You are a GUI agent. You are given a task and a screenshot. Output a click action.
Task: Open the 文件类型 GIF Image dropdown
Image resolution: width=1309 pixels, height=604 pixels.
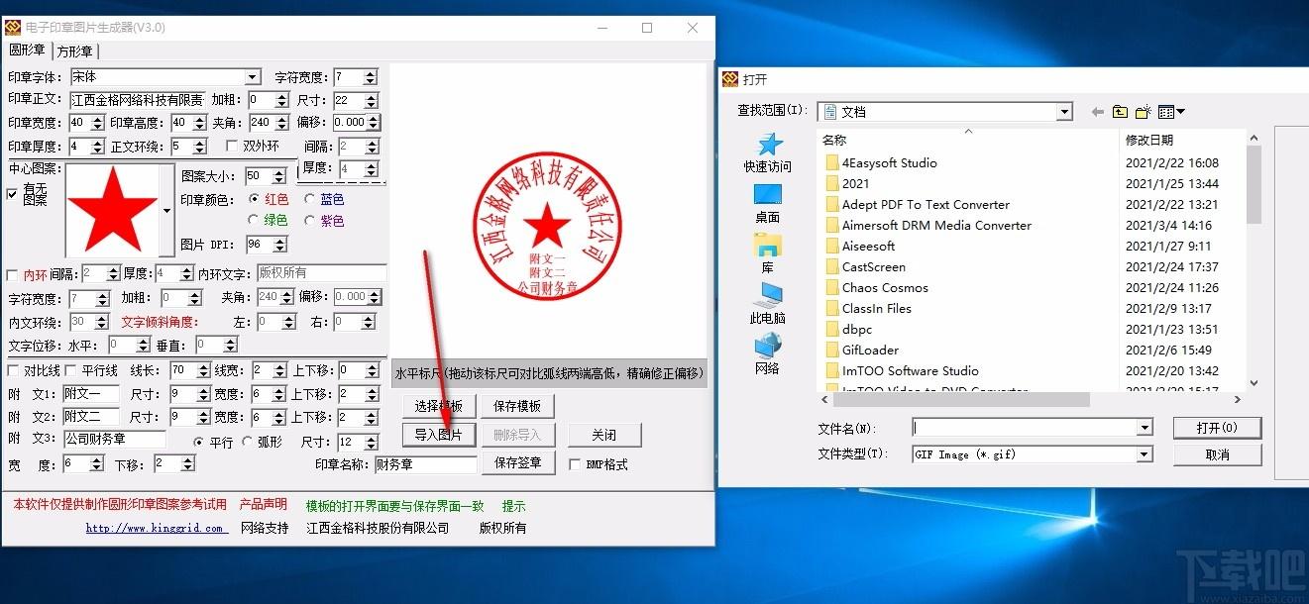coord(1145,454)
